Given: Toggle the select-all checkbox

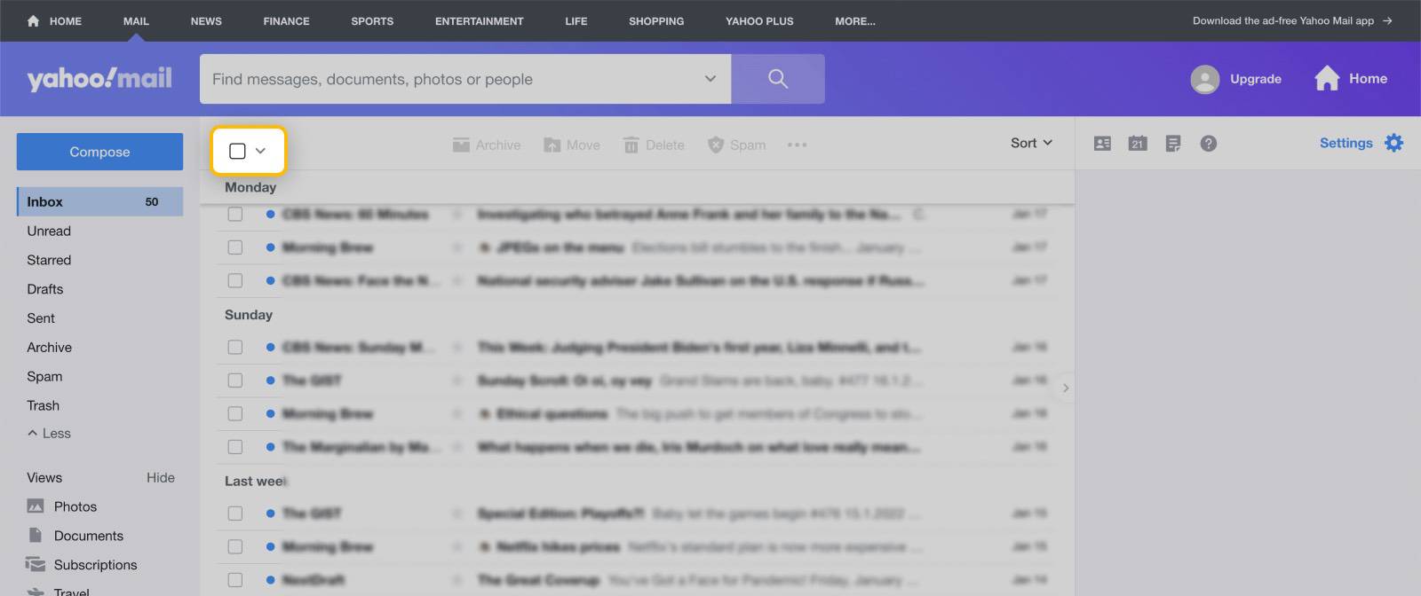Looking at the screenshot, I should 237,151.
